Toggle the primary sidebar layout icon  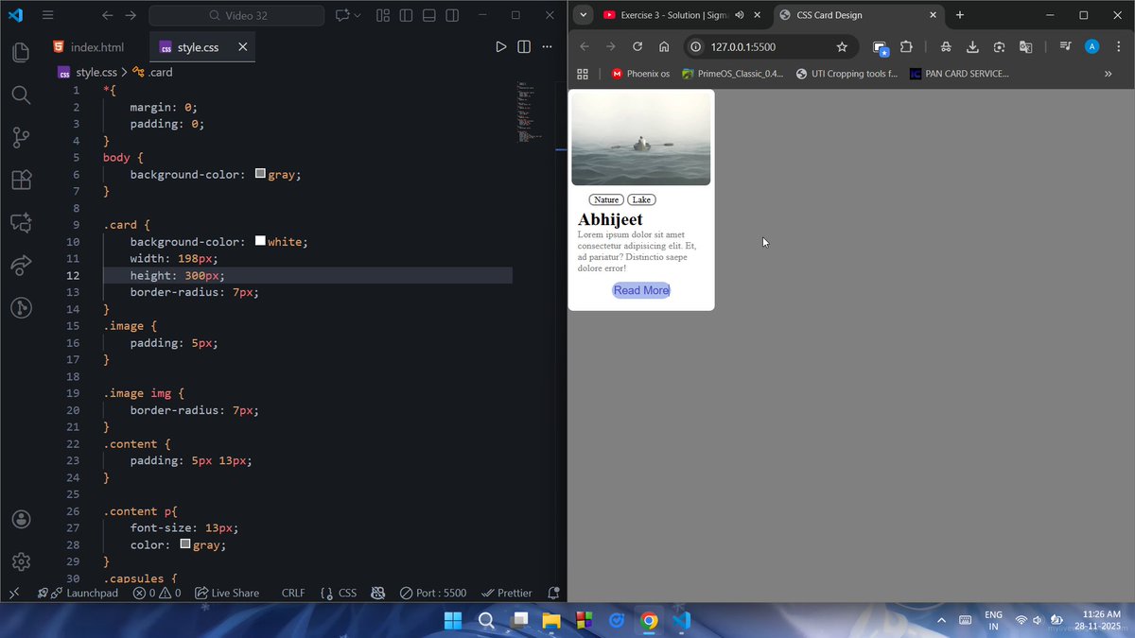pyautogui.click(x=406, y=15)
